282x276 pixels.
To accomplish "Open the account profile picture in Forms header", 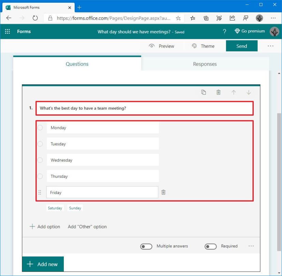I will (x=274, y=31).
